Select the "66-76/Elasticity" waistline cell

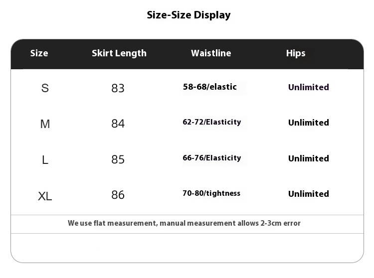click(212, 158)
